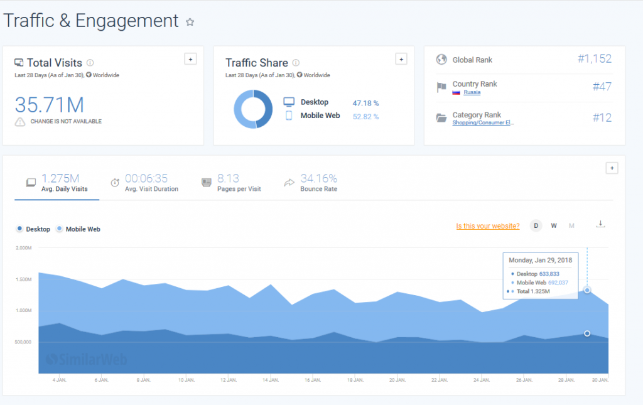Screen dimensions: 643x405
Task: Expand the Traffic Share card with plus button
Action: pyautogui.click(x=401, y=59)
